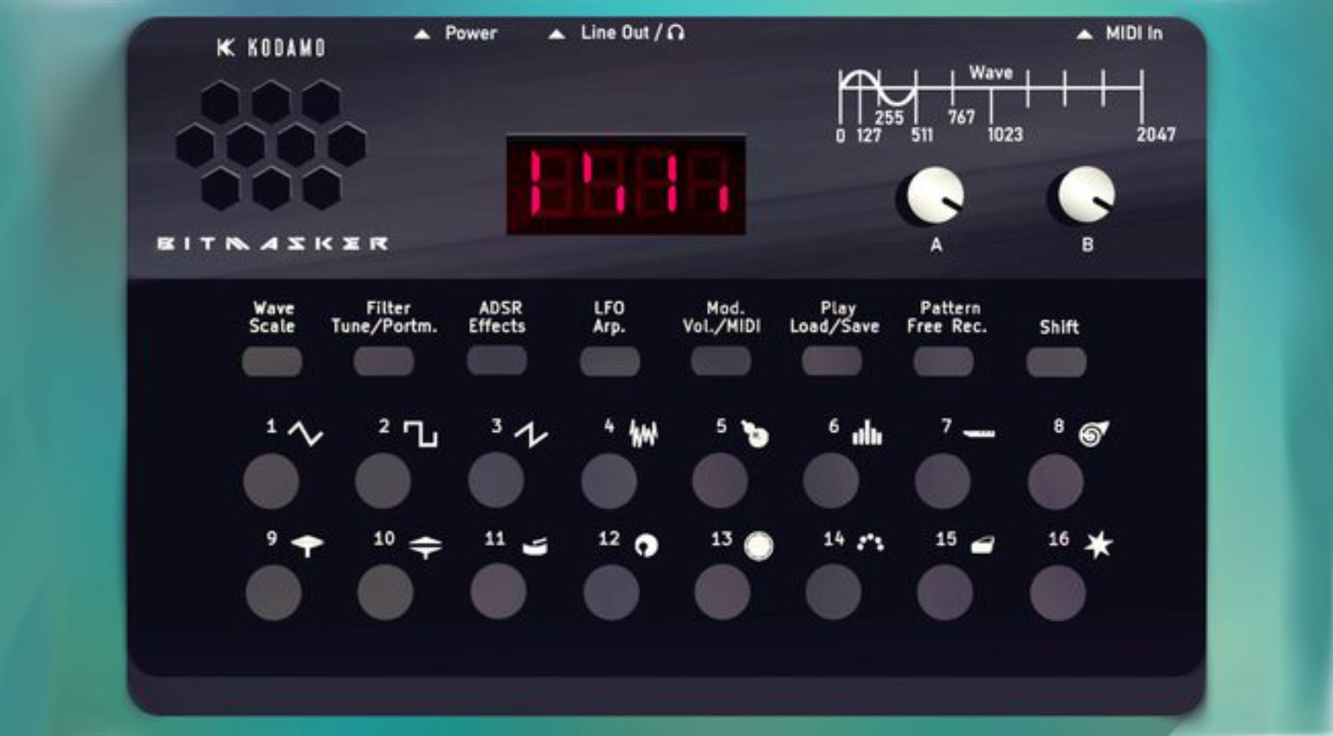Screen dimensions: 1333x736
Task: Tap the dotted arc icon at pad 14
Action: [x=870, y=542]
